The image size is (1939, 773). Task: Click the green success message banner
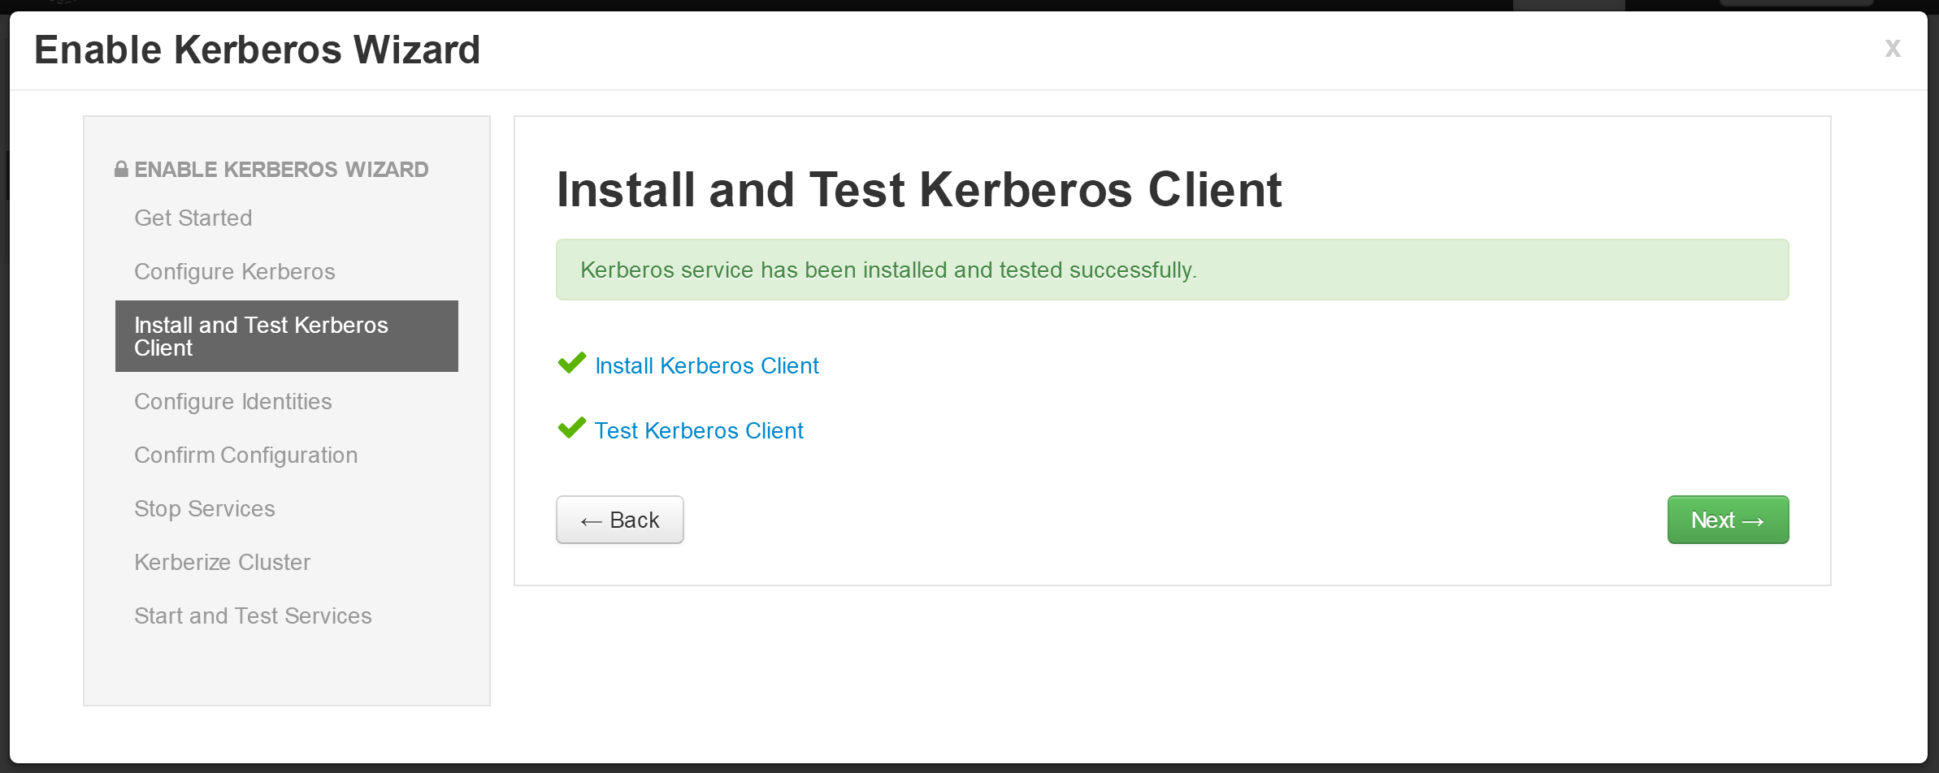[1172, 270]
